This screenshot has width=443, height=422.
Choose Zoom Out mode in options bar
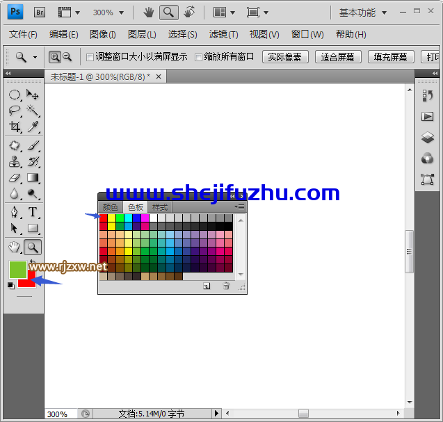[67, 57]
